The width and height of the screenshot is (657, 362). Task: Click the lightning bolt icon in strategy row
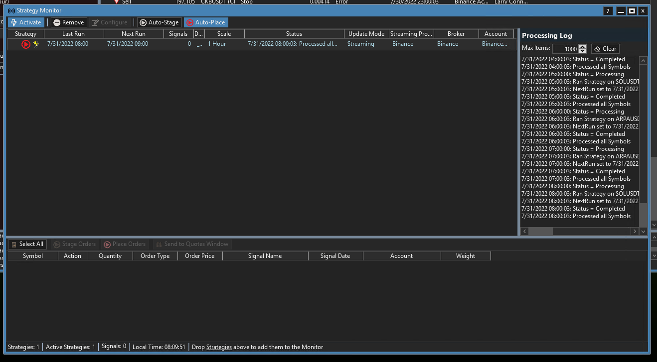[36, 44]
